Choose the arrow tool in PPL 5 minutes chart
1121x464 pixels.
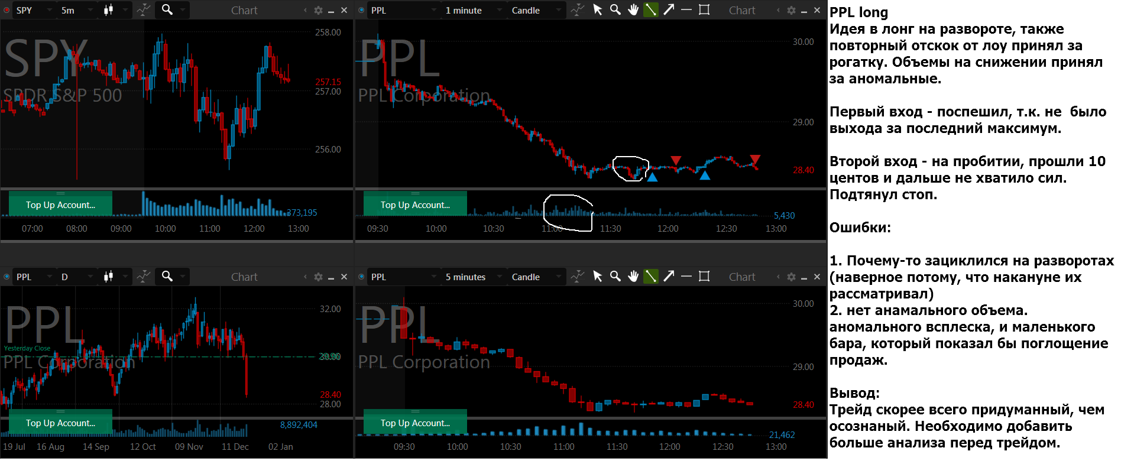coord(669,276)
